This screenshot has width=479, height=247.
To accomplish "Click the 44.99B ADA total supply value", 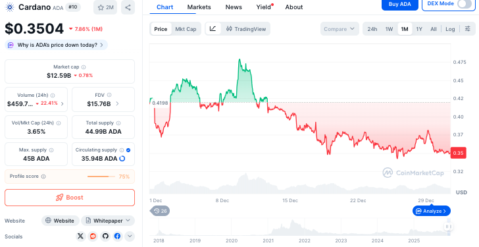I will click(103, 132).
